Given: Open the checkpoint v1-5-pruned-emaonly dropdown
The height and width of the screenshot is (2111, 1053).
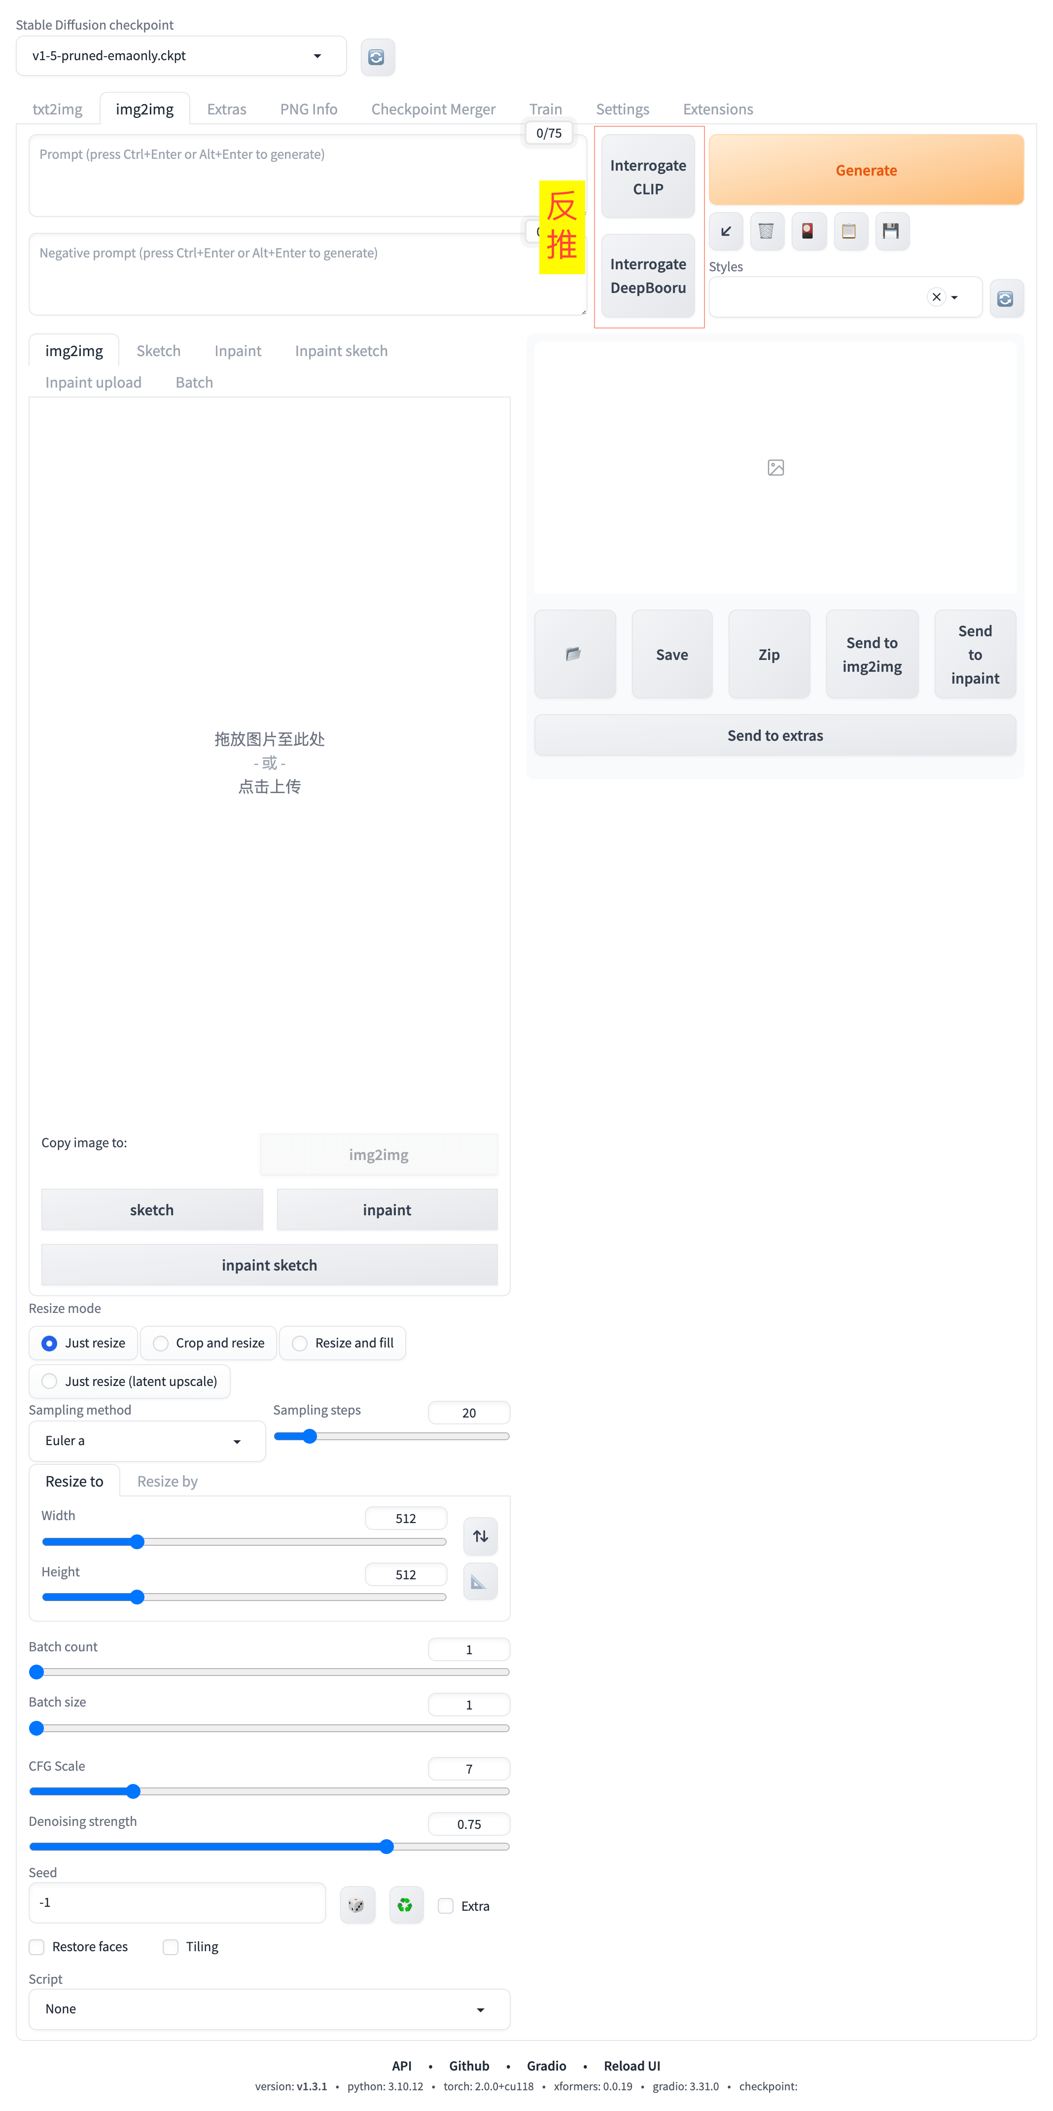Looking at the screenshot, I should click(180, 56).
